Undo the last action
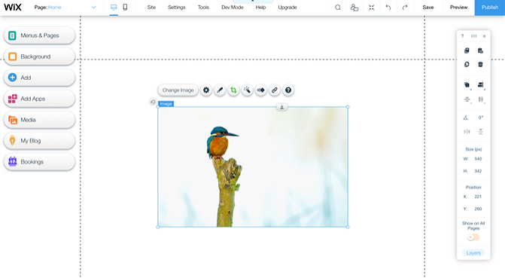The height and width of the screenshot is (278, 505). click(388, 7)
